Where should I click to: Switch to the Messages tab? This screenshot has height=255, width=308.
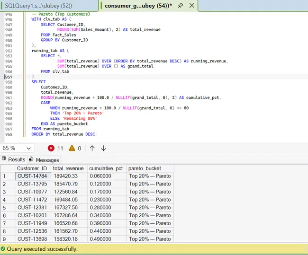pos(47,160)
